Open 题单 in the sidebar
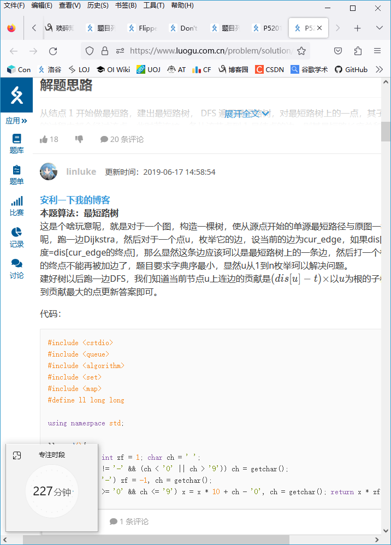391x545 pixels. pos(16,175)
